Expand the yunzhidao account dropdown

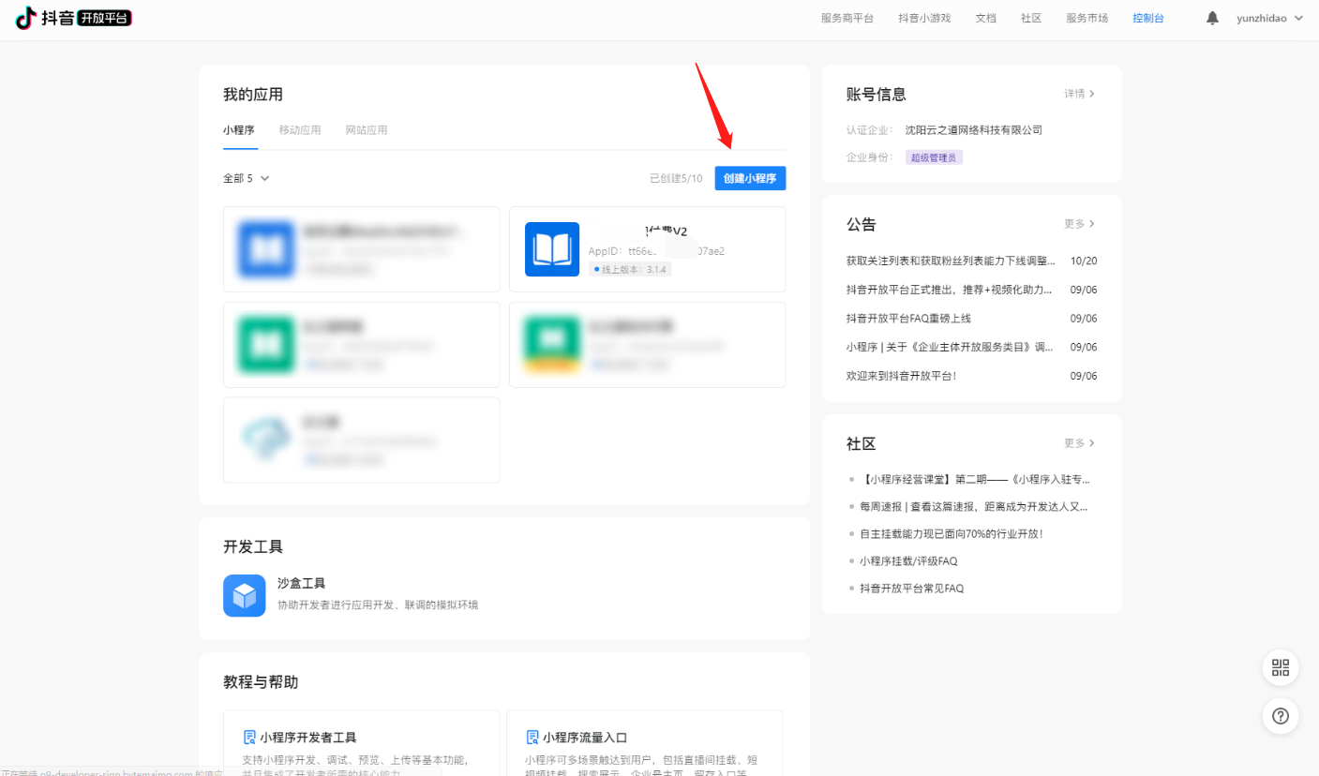1298,18
